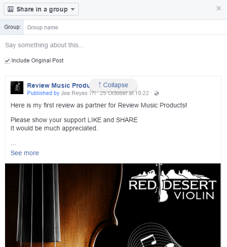Click the up arrow icon in Collapse
The height and width of the screenshot is (247, 227).
(100, 85)
